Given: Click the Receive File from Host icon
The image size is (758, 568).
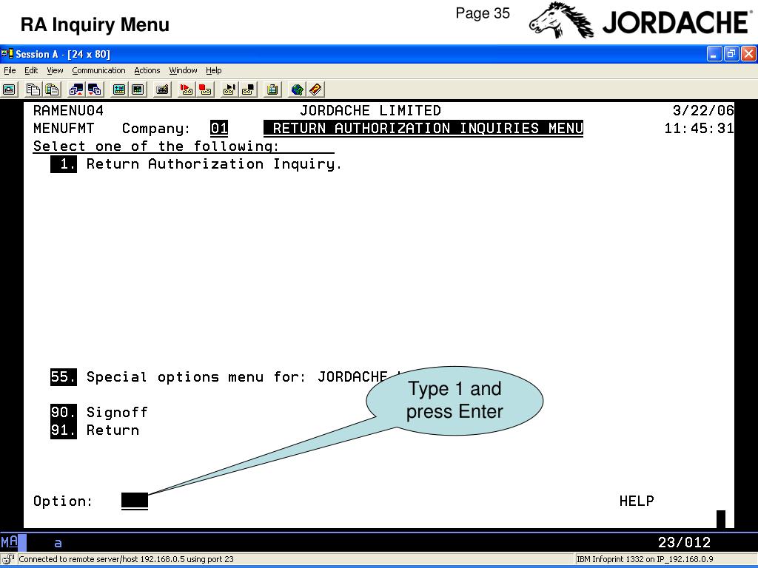Looking at the screenshot, I should pos(95,89).
